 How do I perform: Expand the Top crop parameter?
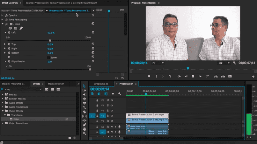pyautogui.click(x=5, y=44)
